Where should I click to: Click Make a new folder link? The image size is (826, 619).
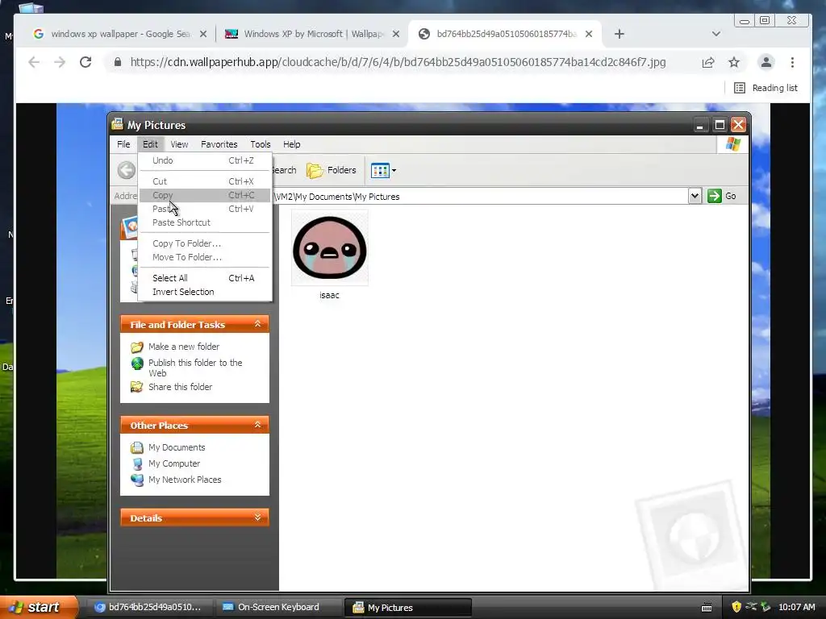pyautogui.click(x=184, y=347)
